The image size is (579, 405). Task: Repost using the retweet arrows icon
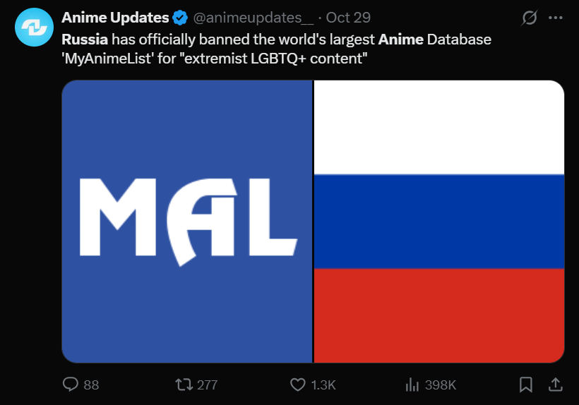183,385
